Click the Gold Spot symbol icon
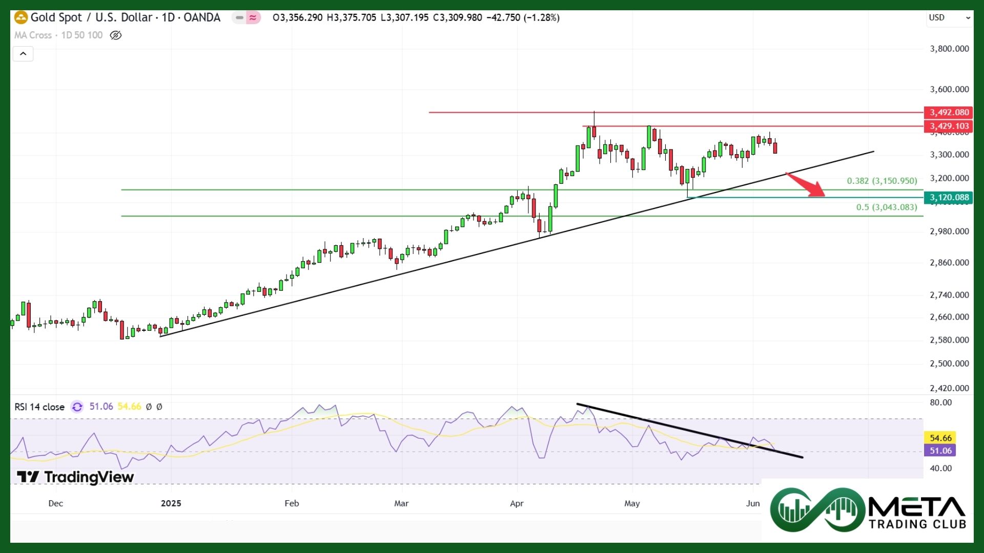This screenshot has height=553, width=984. [x=21, y=18]
